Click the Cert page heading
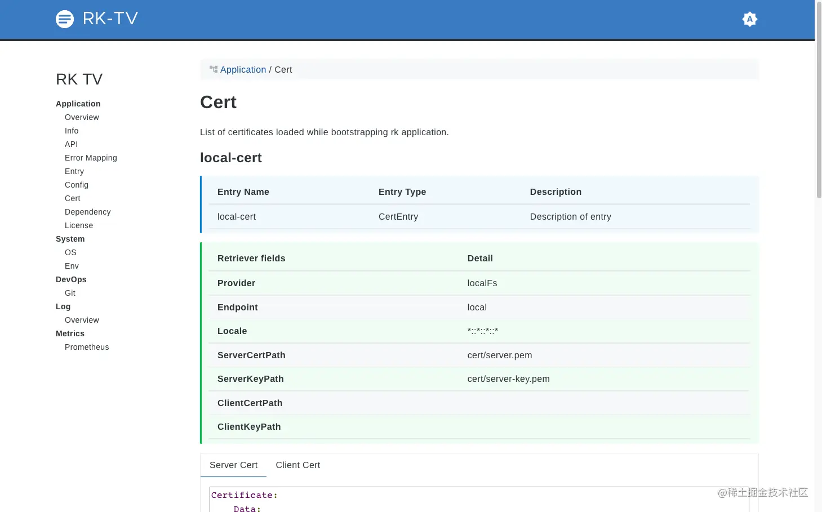Image resolution: width=822 pixels, height=512 pixels. tap(218, 103)
